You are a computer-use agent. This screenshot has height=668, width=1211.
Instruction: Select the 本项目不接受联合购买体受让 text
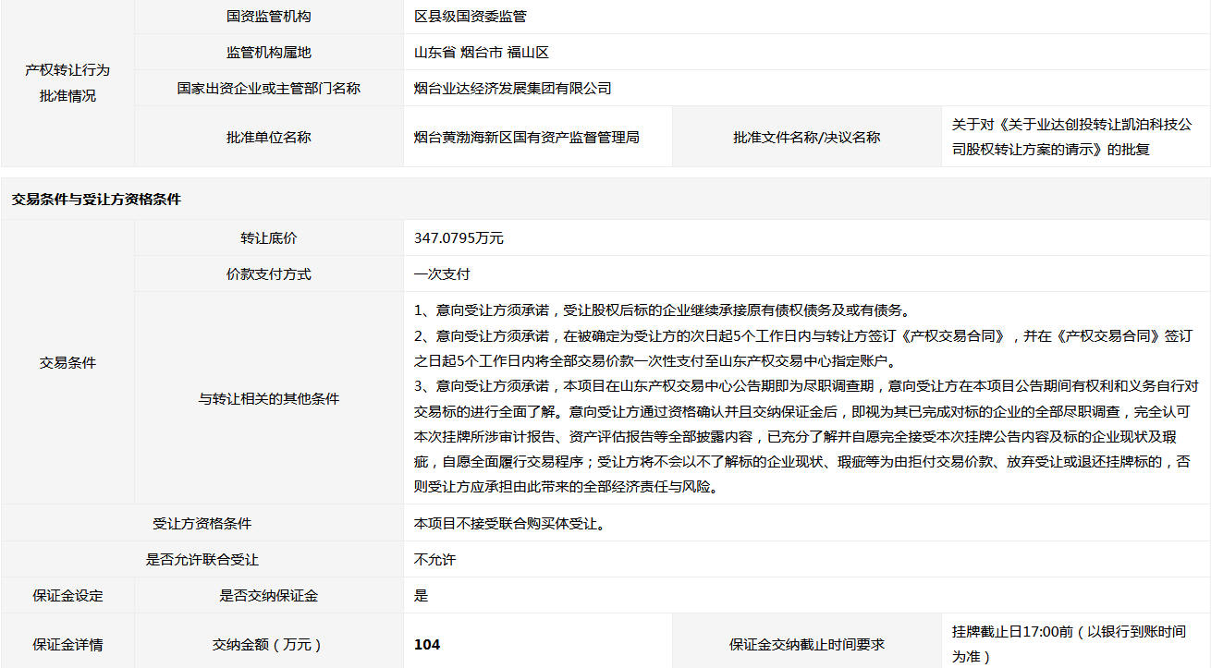pos(509,524)
